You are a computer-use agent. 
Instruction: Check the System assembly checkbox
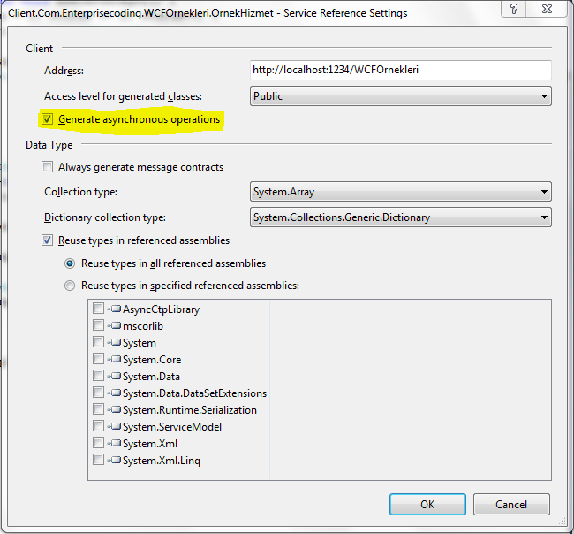pyautogui.click(x=99, y=342)
